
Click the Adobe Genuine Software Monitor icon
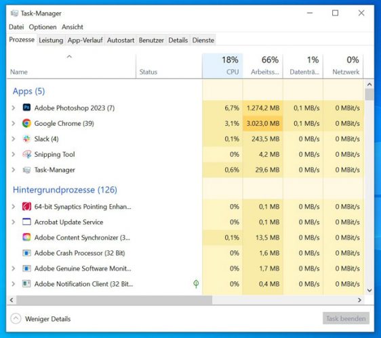26,268
